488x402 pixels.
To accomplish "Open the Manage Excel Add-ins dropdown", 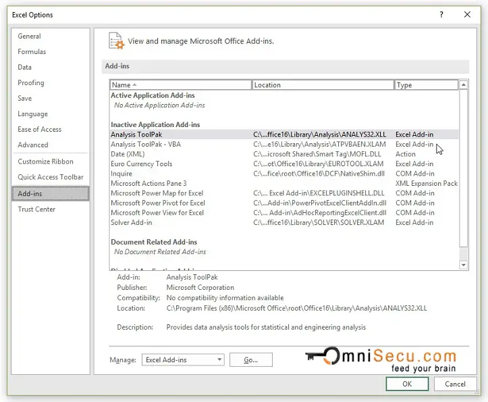I will [x=183, y=360].
